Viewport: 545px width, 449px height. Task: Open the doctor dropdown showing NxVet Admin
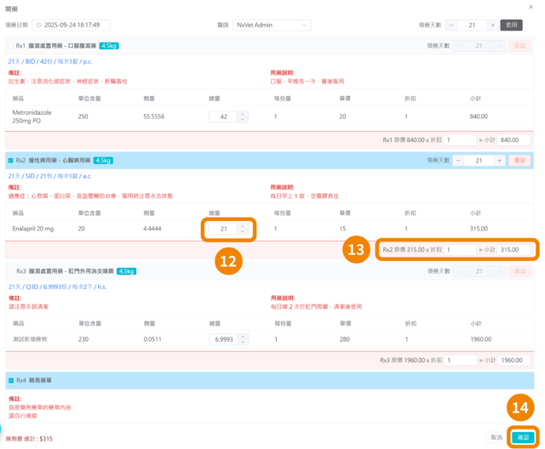pos(272,25)
